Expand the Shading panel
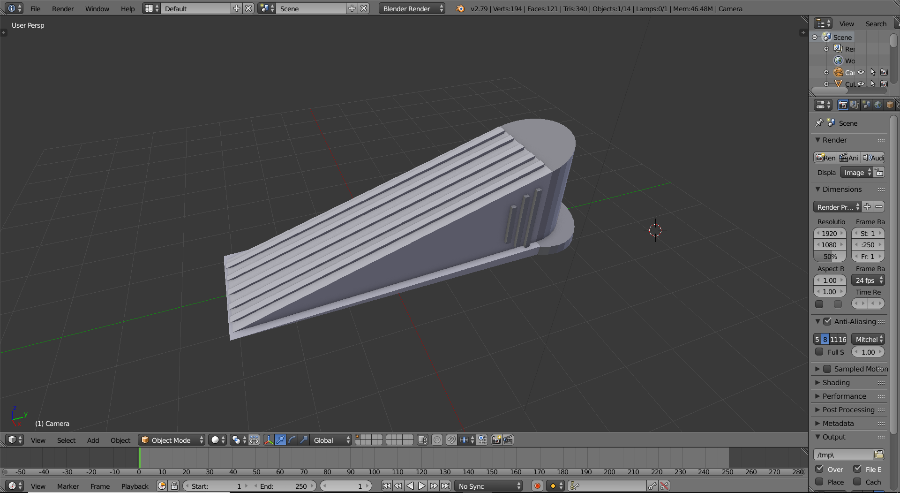Screen dimensions: 900x493 pyautogui.click(x=836, y=383)
